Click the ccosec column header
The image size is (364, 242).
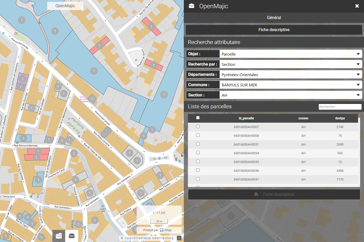[x=303, y=118]
